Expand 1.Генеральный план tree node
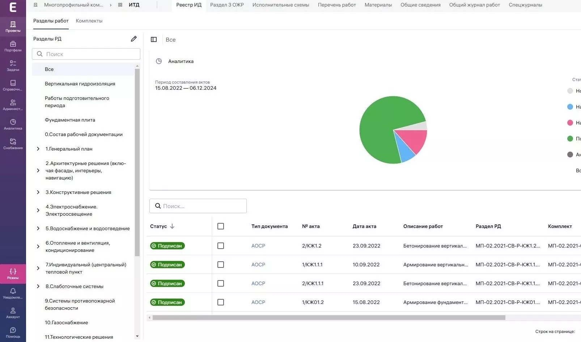Screen dimensions: 581x342 click(38, 149)
